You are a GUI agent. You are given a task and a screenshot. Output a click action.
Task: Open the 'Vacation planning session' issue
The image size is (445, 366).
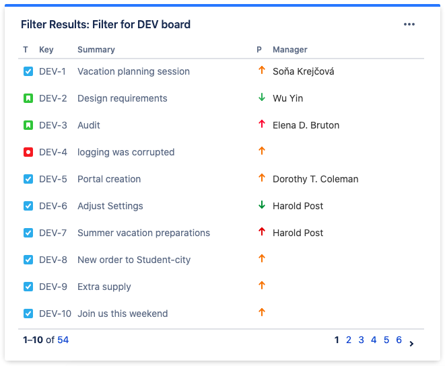coord(133,71)
